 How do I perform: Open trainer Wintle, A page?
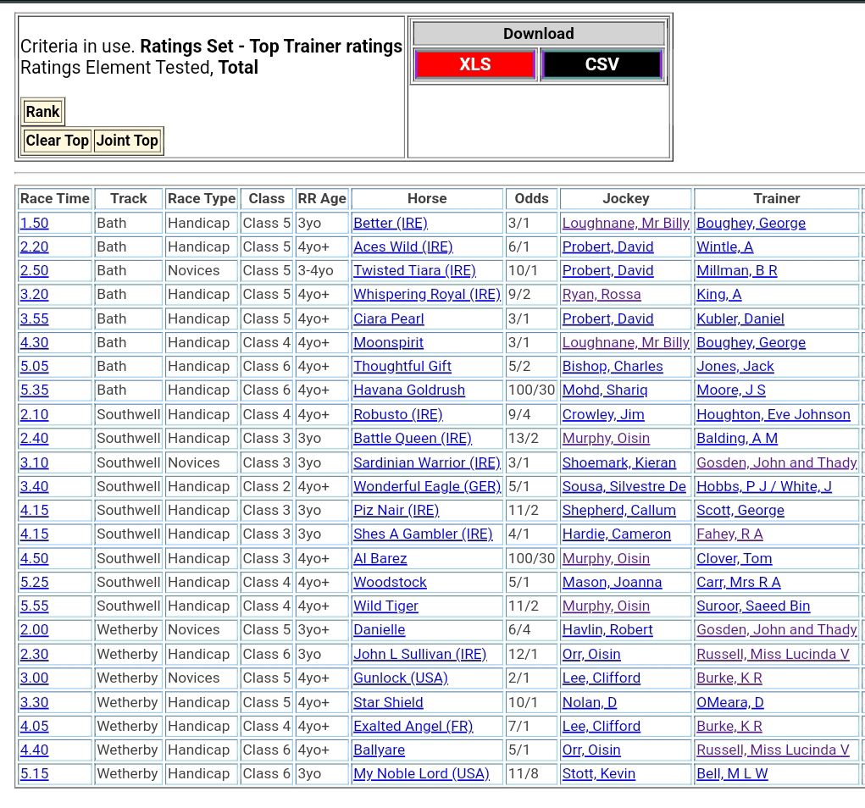click(x=724, y=247)
